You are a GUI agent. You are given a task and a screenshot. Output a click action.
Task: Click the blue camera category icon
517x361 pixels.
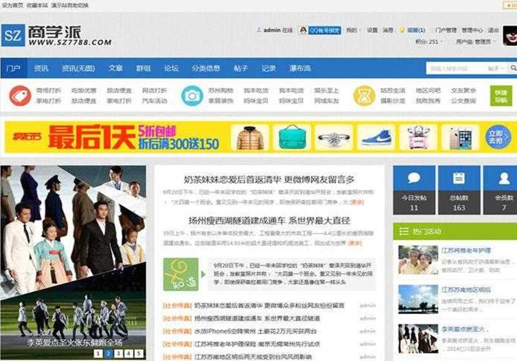tap(192, 96)
